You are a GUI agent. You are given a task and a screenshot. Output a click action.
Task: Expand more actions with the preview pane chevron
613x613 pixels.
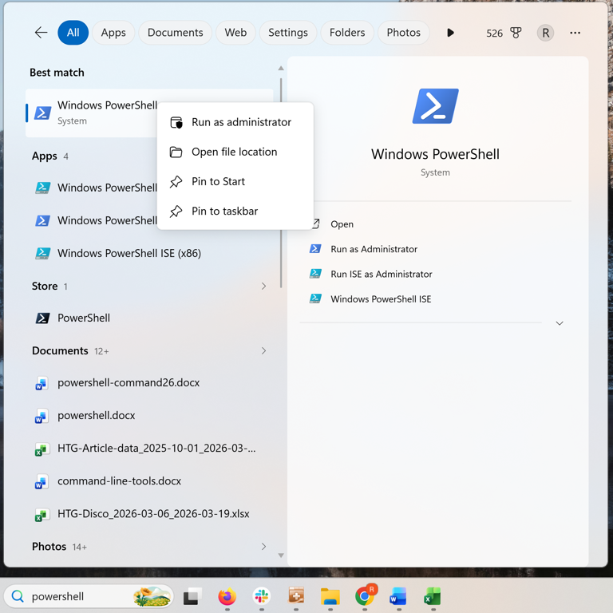pos(560,323)
